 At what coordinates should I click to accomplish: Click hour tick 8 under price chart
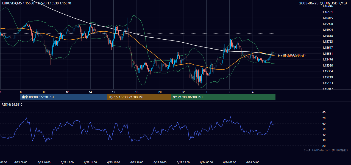21,92
